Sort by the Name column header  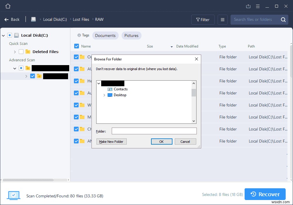pos(86,46)
